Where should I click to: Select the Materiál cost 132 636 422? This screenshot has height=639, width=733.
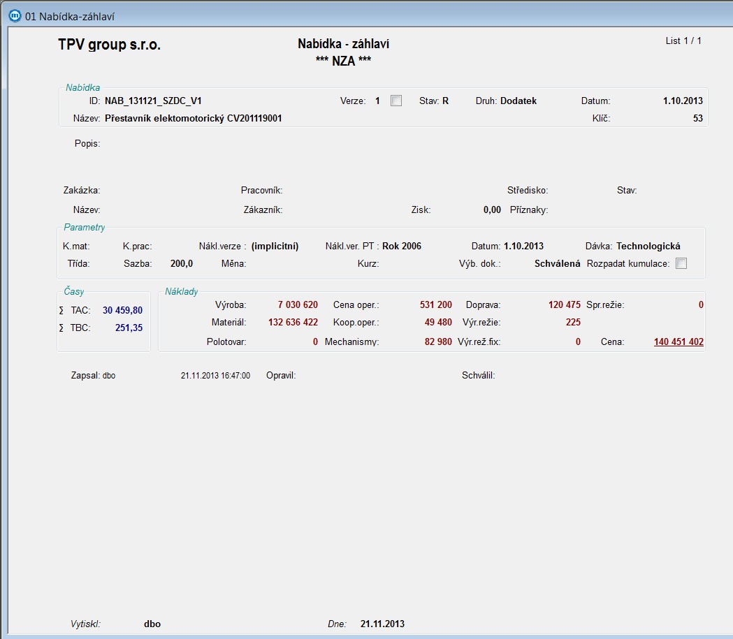tap(293, 323)
